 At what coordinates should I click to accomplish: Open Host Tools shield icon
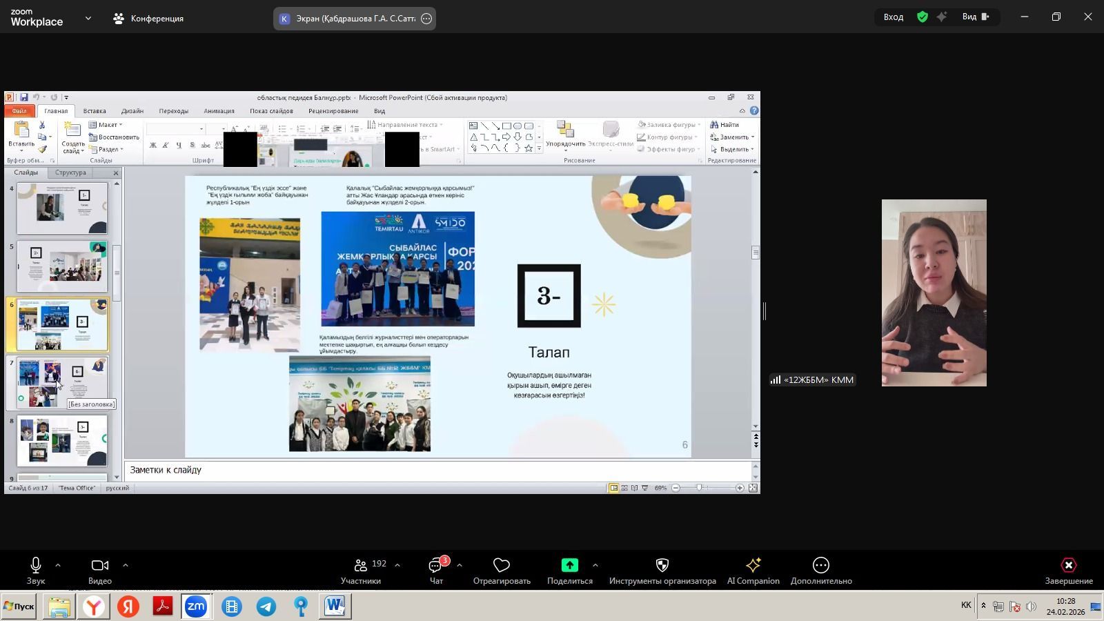(662, 566)
